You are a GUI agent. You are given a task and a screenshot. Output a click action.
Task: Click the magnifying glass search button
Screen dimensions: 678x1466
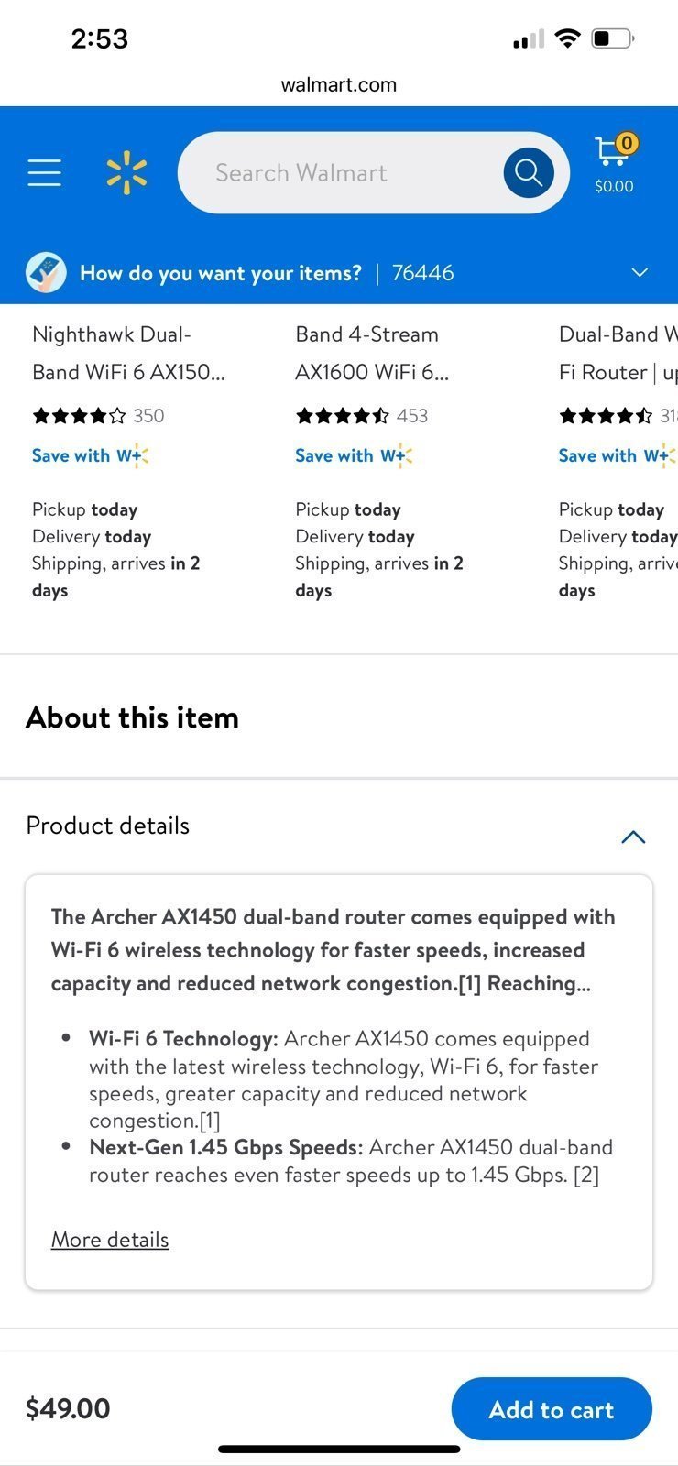click(529, 172)
